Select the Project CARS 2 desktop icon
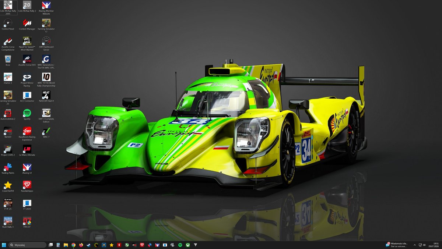Viewport: 442px width, 249px height. (8, 151)
